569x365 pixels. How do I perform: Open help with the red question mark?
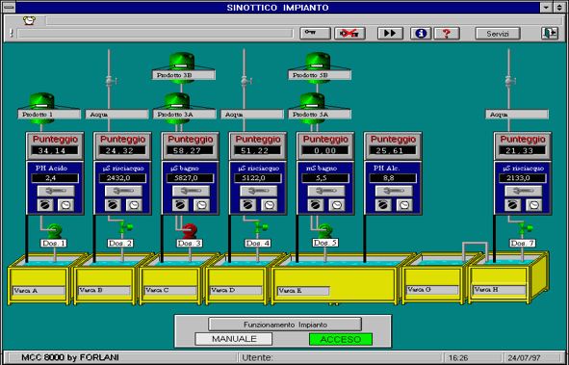click(447, 34)
